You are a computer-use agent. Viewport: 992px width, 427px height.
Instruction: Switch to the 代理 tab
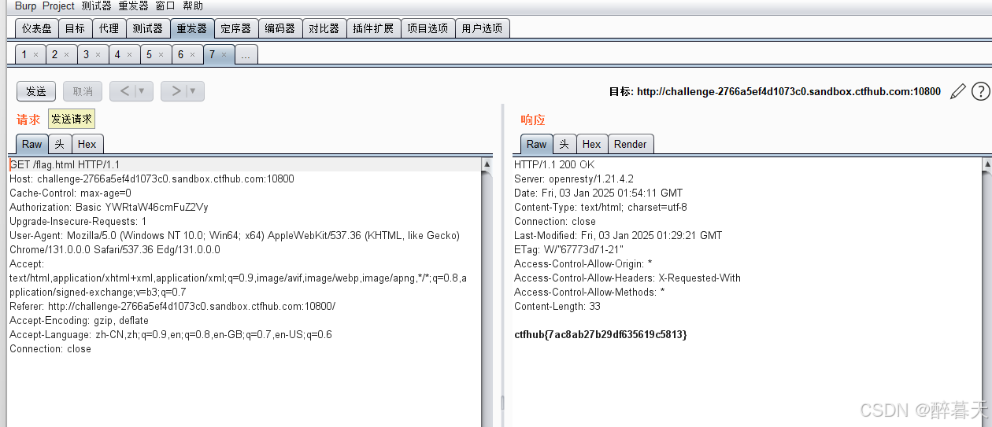coord(109,28)
